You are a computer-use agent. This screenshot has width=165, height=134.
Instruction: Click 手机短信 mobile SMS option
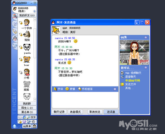coord(85,89)
